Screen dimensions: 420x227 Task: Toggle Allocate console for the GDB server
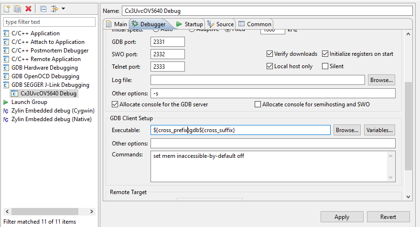coord(115,104)
